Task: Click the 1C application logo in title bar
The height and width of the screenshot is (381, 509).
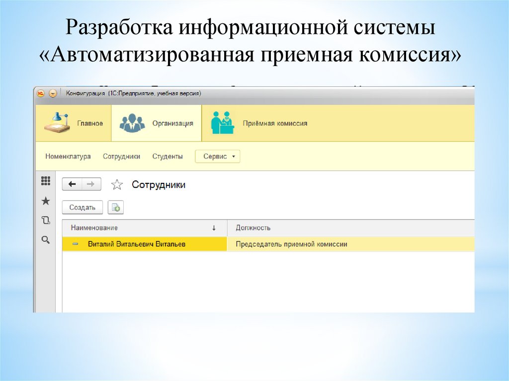Action: (x=41, y=93)
